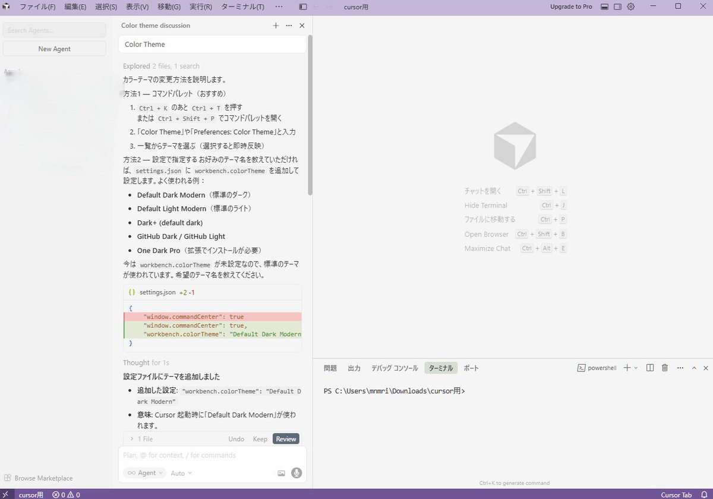The height and width of the screenshot is (499, 713).
Task: Open settings.json diff file header
Action: (x=212, y=292)
